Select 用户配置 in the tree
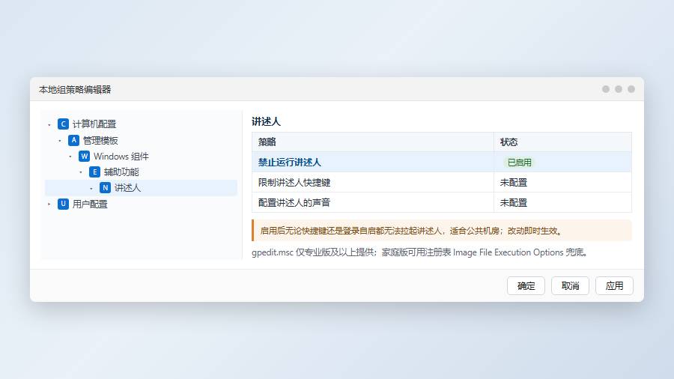 tap(90, 204)
